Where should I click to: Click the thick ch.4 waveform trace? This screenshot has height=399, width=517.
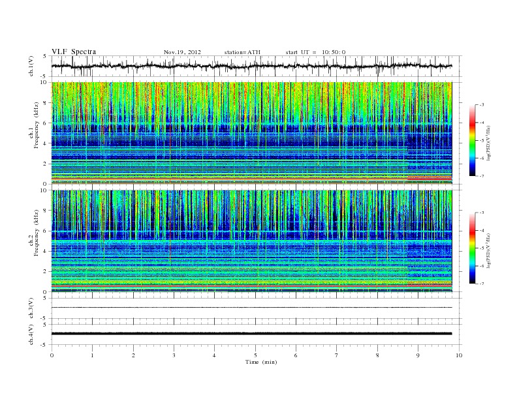(x=251, y=334)
